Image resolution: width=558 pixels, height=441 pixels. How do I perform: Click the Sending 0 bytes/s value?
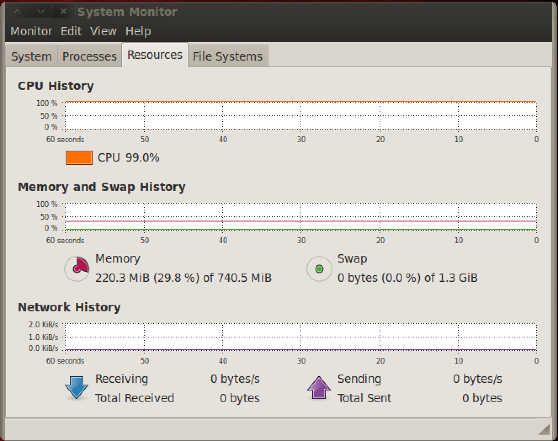(x=478, y=379)
